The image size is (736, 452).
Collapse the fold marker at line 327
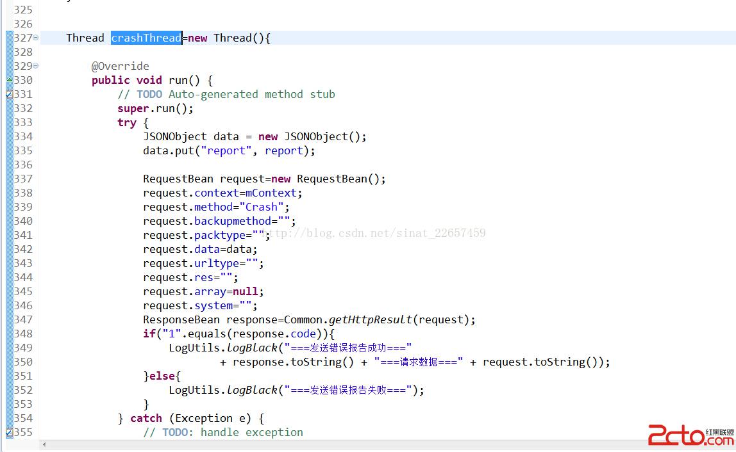point(36,38)
